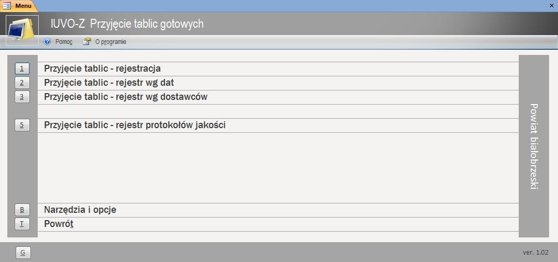This screenshot has width=558, height=262.
Task: Click the blue question-mark Pomoc icon
Action: point(47,42)
